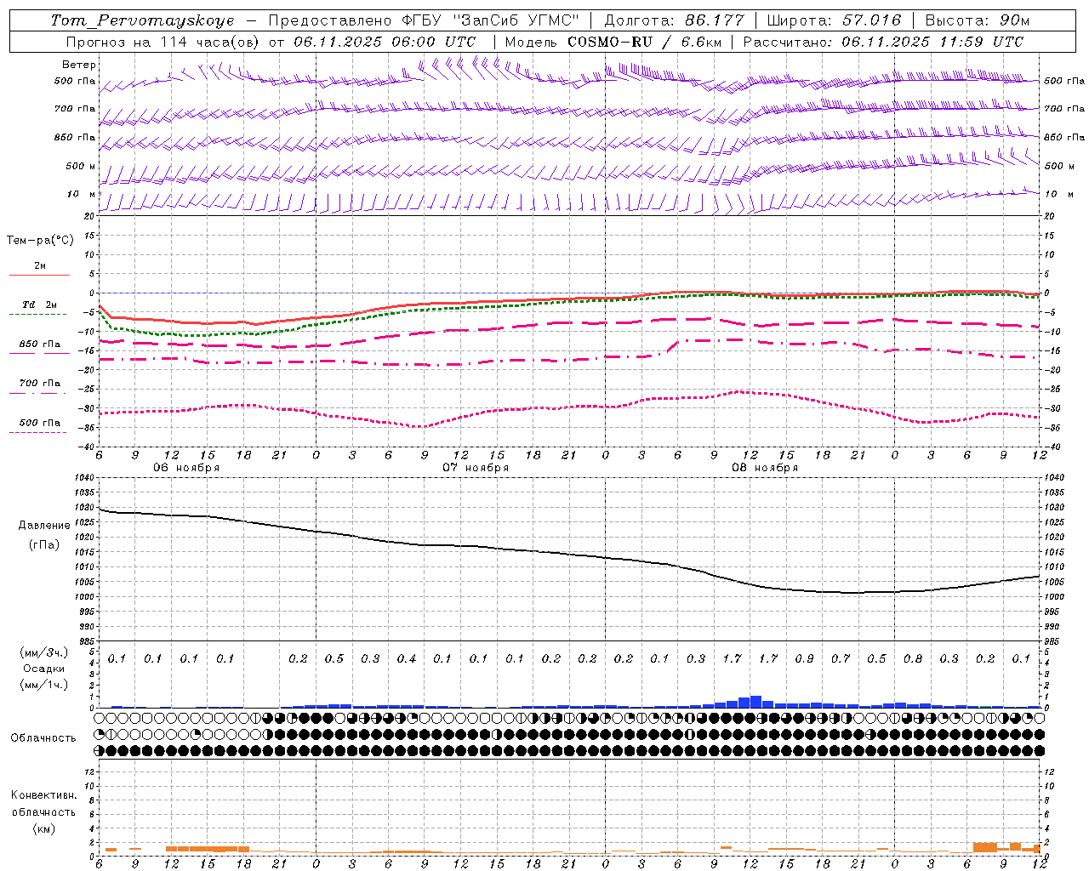Click the "Td 2м" dew point legend

tap(40, 305)
